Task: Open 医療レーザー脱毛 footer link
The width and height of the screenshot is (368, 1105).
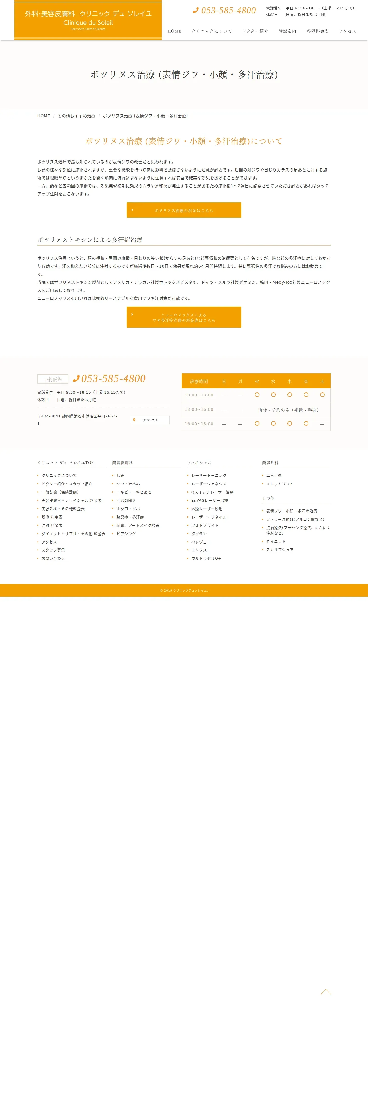Action: (207, 509)
